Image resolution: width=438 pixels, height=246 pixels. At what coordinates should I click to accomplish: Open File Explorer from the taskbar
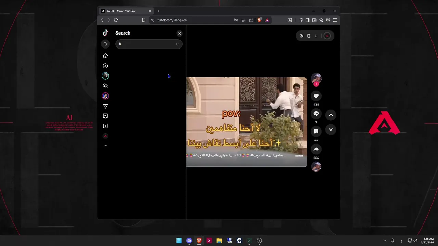(x=219, y=241)
